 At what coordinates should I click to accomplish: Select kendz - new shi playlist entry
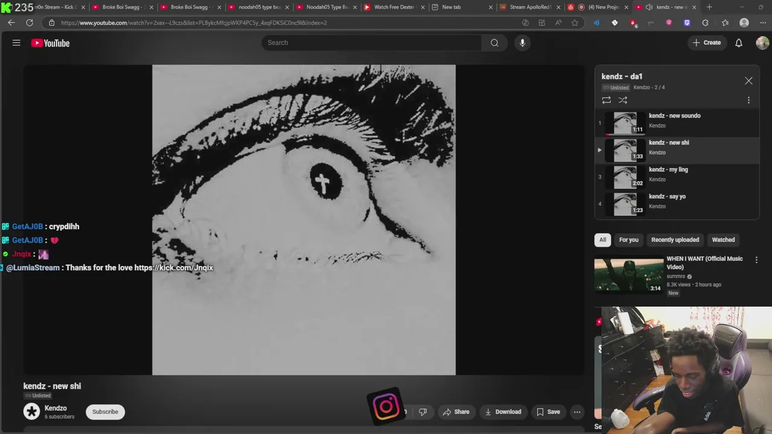tap(677, 150)
